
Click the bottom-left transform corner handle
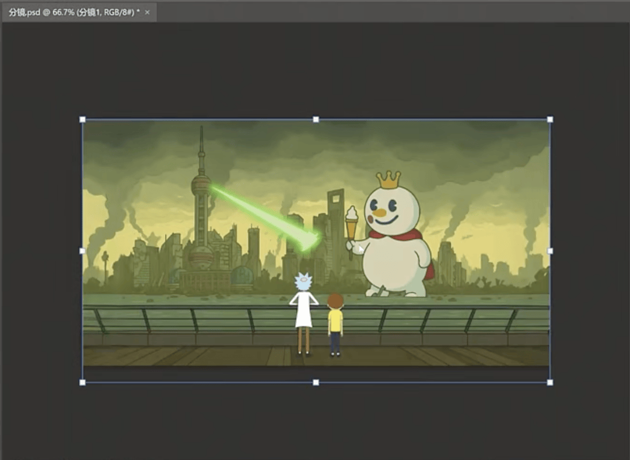(82, 382)
